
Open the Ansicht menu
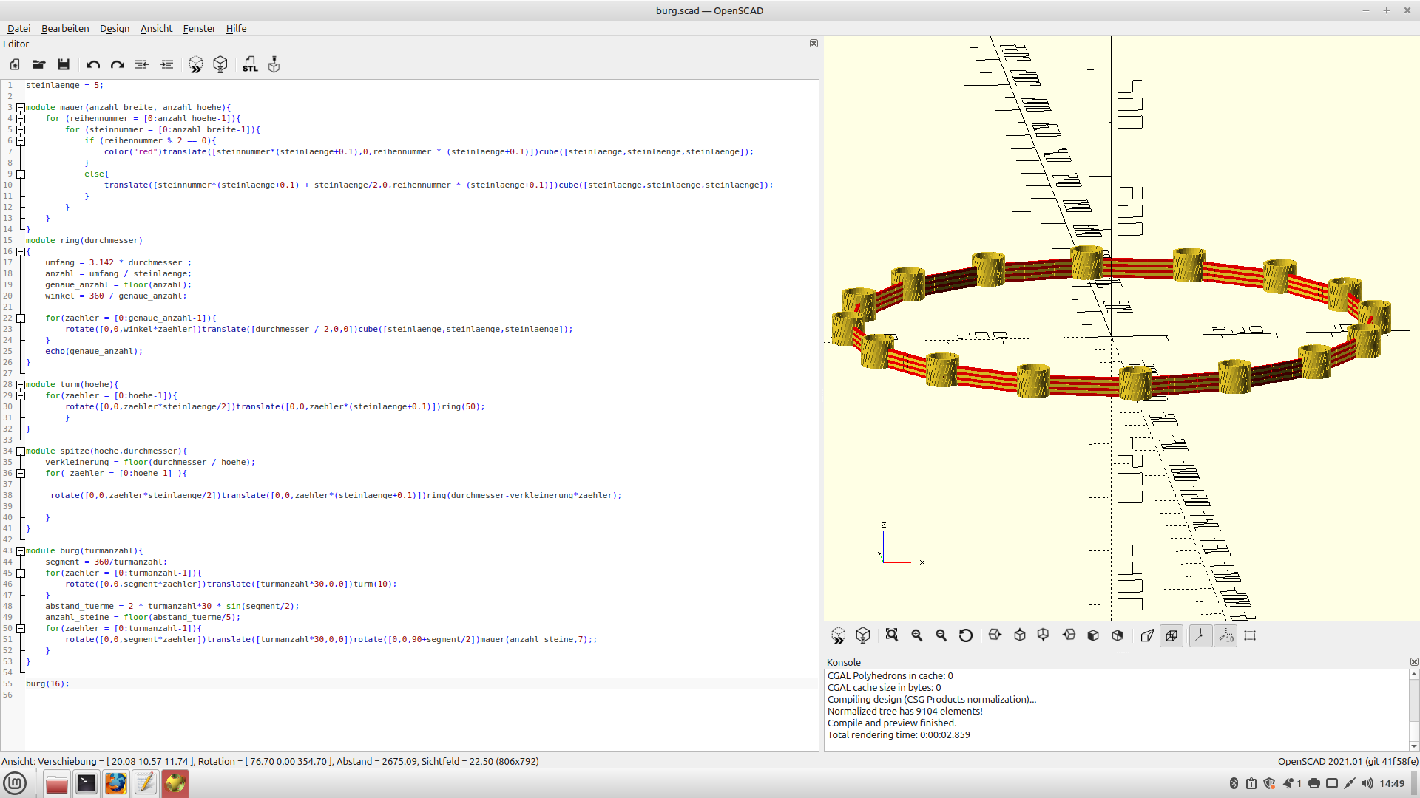(156, 28)
